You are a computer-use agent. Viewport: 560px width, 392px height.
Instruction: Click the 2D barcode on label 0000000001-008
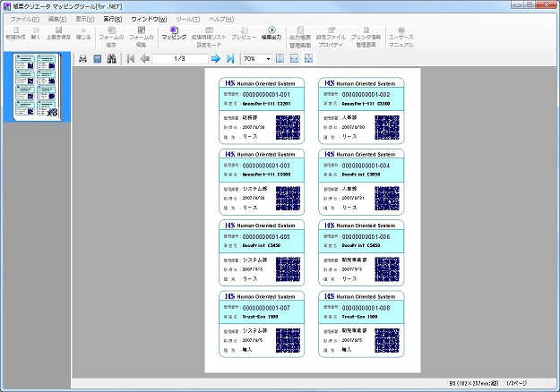(x=387, y=340)
